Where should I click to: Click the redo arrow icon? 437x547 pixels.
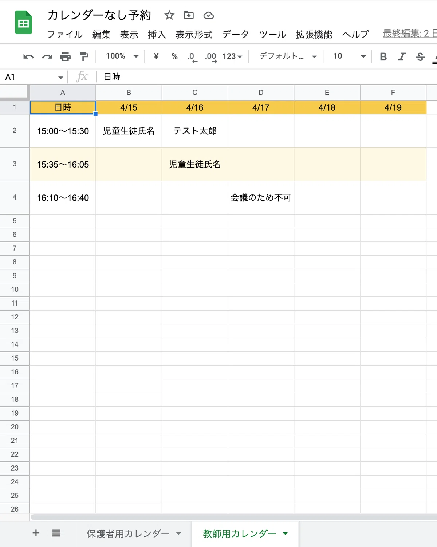pyautogui.click(x=47, y=56)
